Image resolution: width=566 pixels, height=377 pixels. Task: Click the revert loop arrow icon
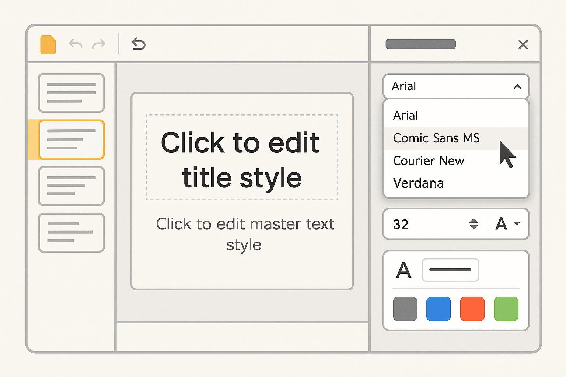(x=139, y=44)
